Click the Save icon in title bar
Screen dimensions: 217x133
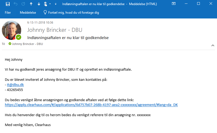coord(8,4)
